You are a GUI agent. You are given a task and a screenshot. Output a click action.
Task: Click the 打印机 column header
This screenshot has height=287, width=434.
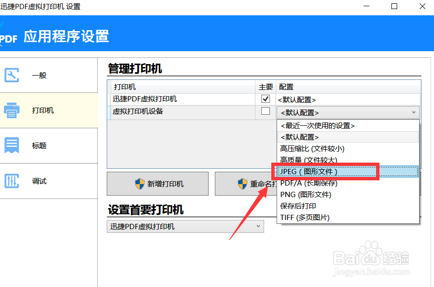(183, 87)
